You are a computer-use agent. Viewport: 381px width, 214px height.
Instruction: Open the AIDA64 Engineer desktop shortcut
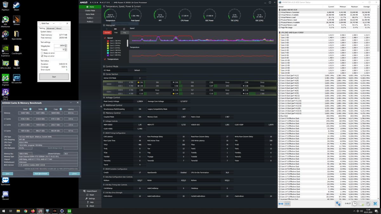coord(5,80)
